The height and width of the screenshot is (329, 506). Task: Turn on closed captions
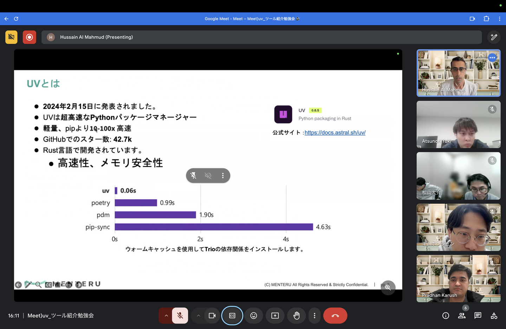coord(232,316)
